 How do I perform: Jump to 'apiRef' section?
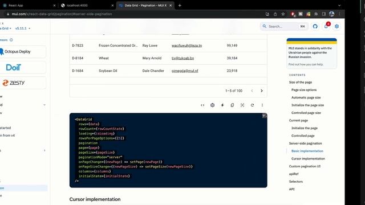pos(294,174)
